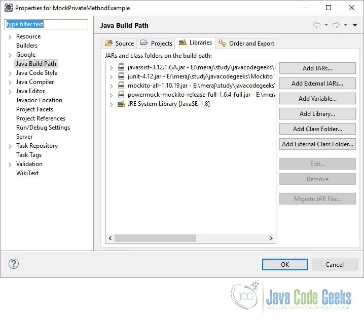Switch to the Projects tab
Screen dimensions: 364x325
(156, 44)
